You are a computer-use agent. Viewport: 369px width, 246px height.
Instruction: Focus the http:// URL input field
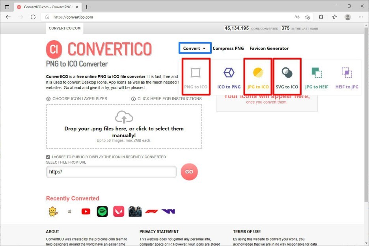(111, 172)
